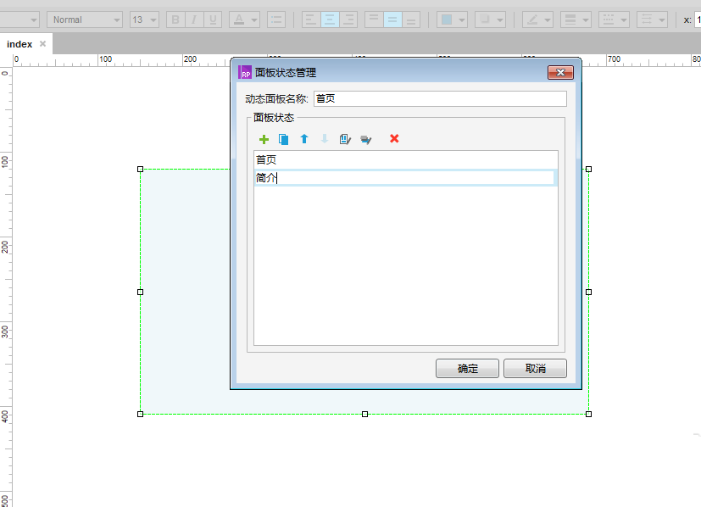
Task: Align text right
Action: point(348,19)
